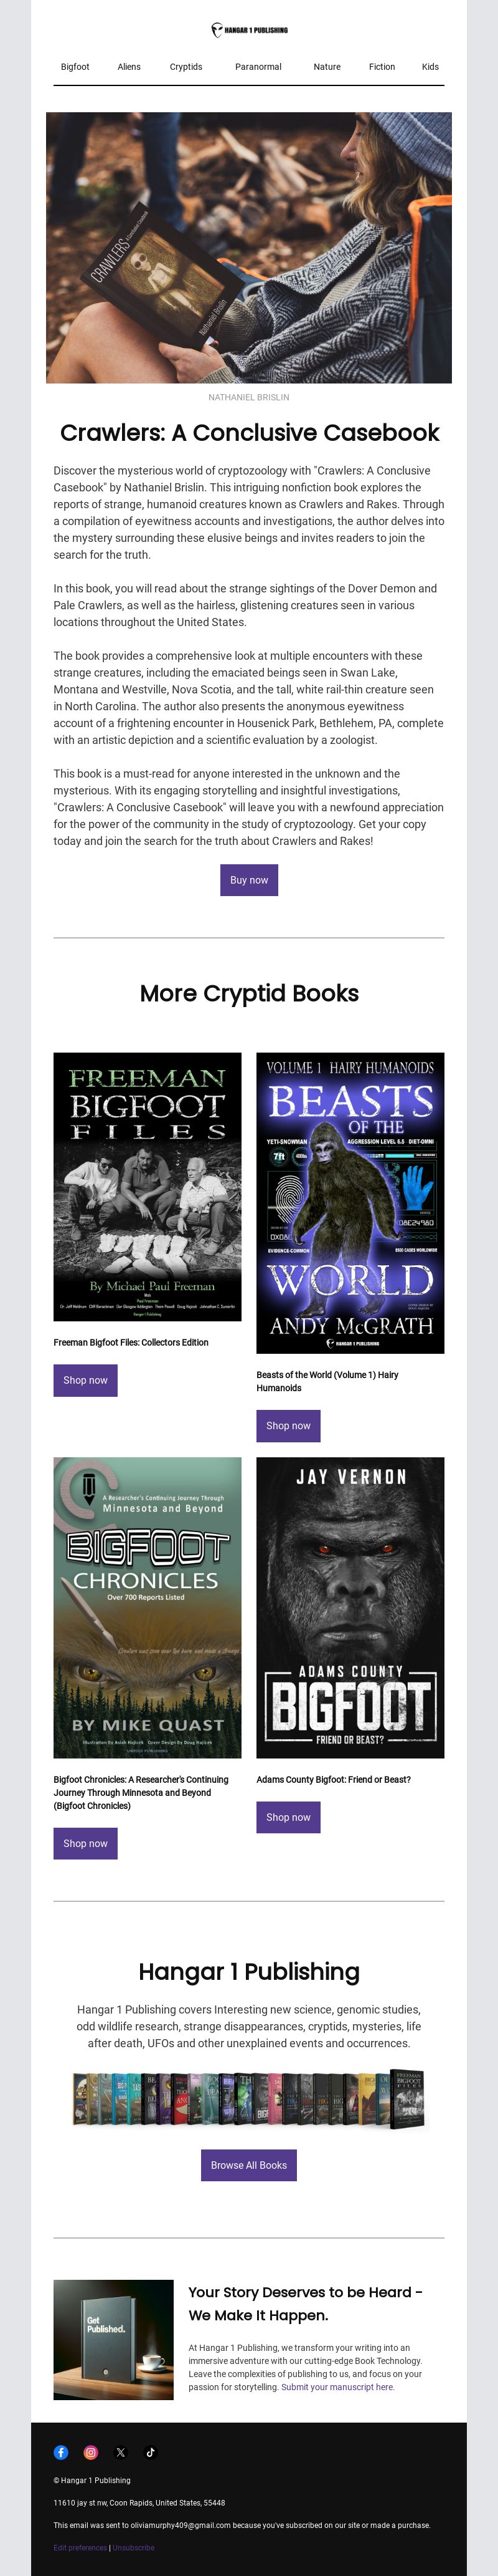Select the Bigfoot navigation item
The width and height of the screenshot is (498, 2576).
pyautogui.click(x=75, y=67)
